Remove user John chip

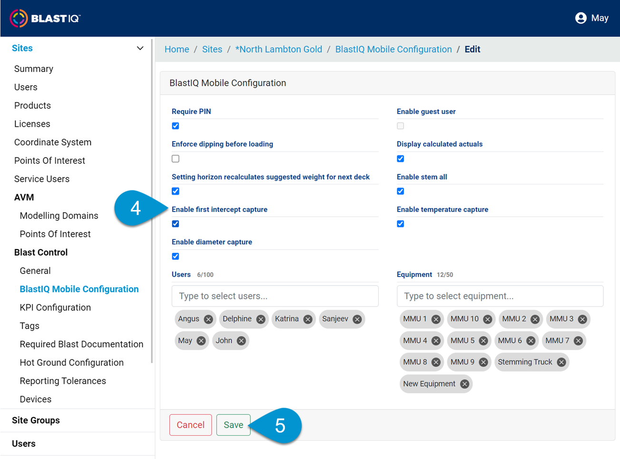pyautogui.click(x=241, y=341)
